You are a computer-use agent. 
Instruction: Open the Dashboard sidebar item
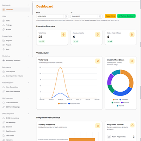point(16,10)
